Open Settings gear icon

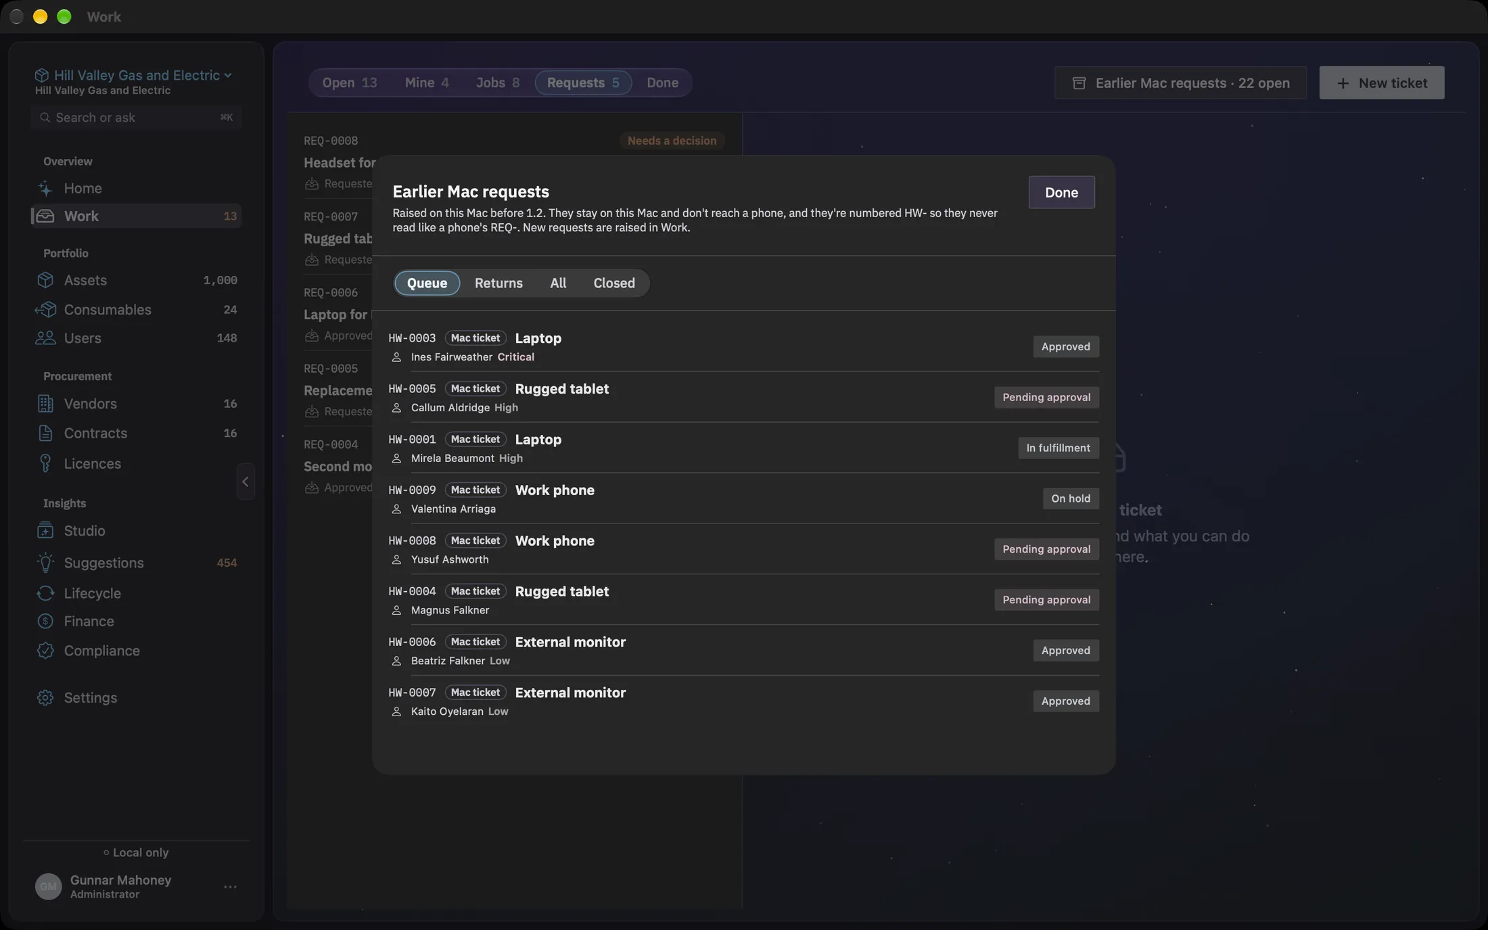click(x=45, y=698)
